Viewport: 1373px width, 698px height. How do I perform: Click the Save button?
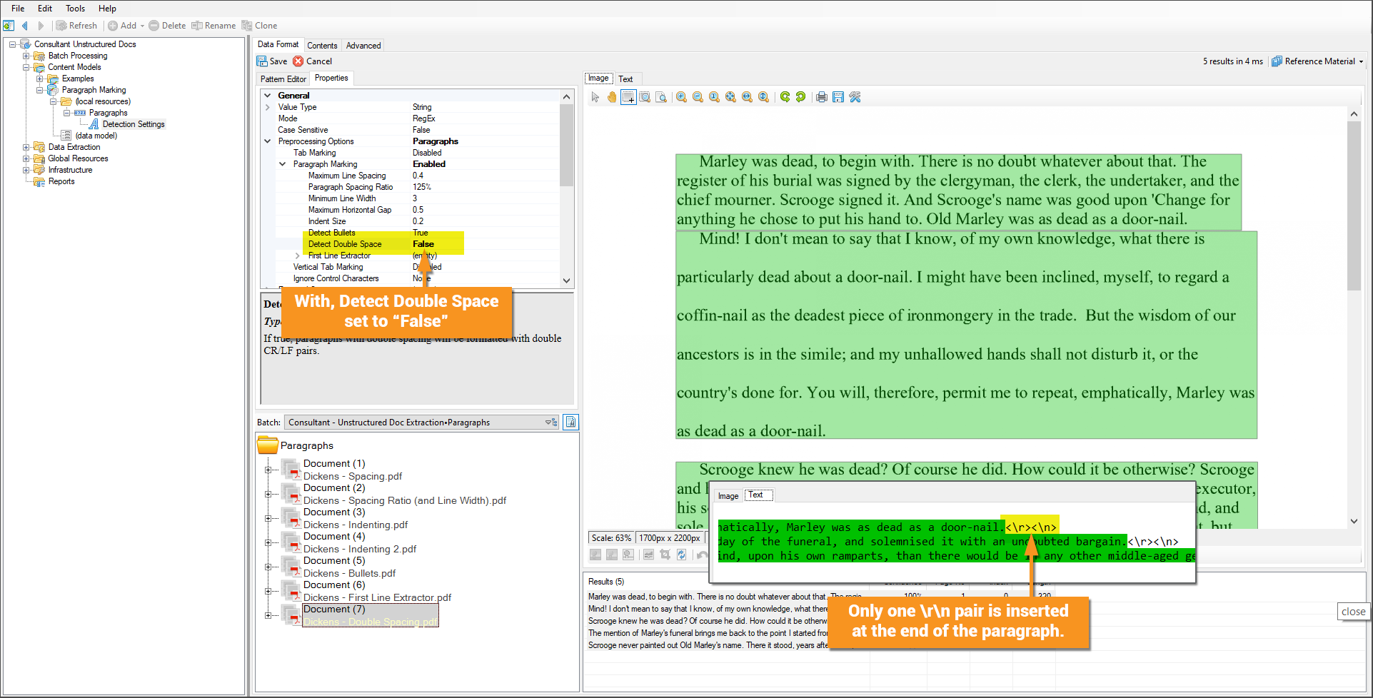coord(272,61)
